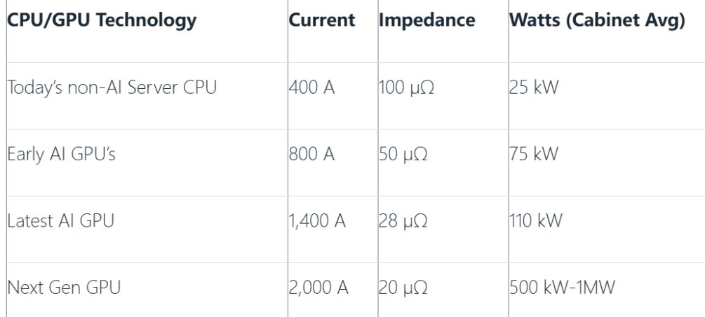
Task: Select the Next Gen GPU cell
Action: point(64,288)
